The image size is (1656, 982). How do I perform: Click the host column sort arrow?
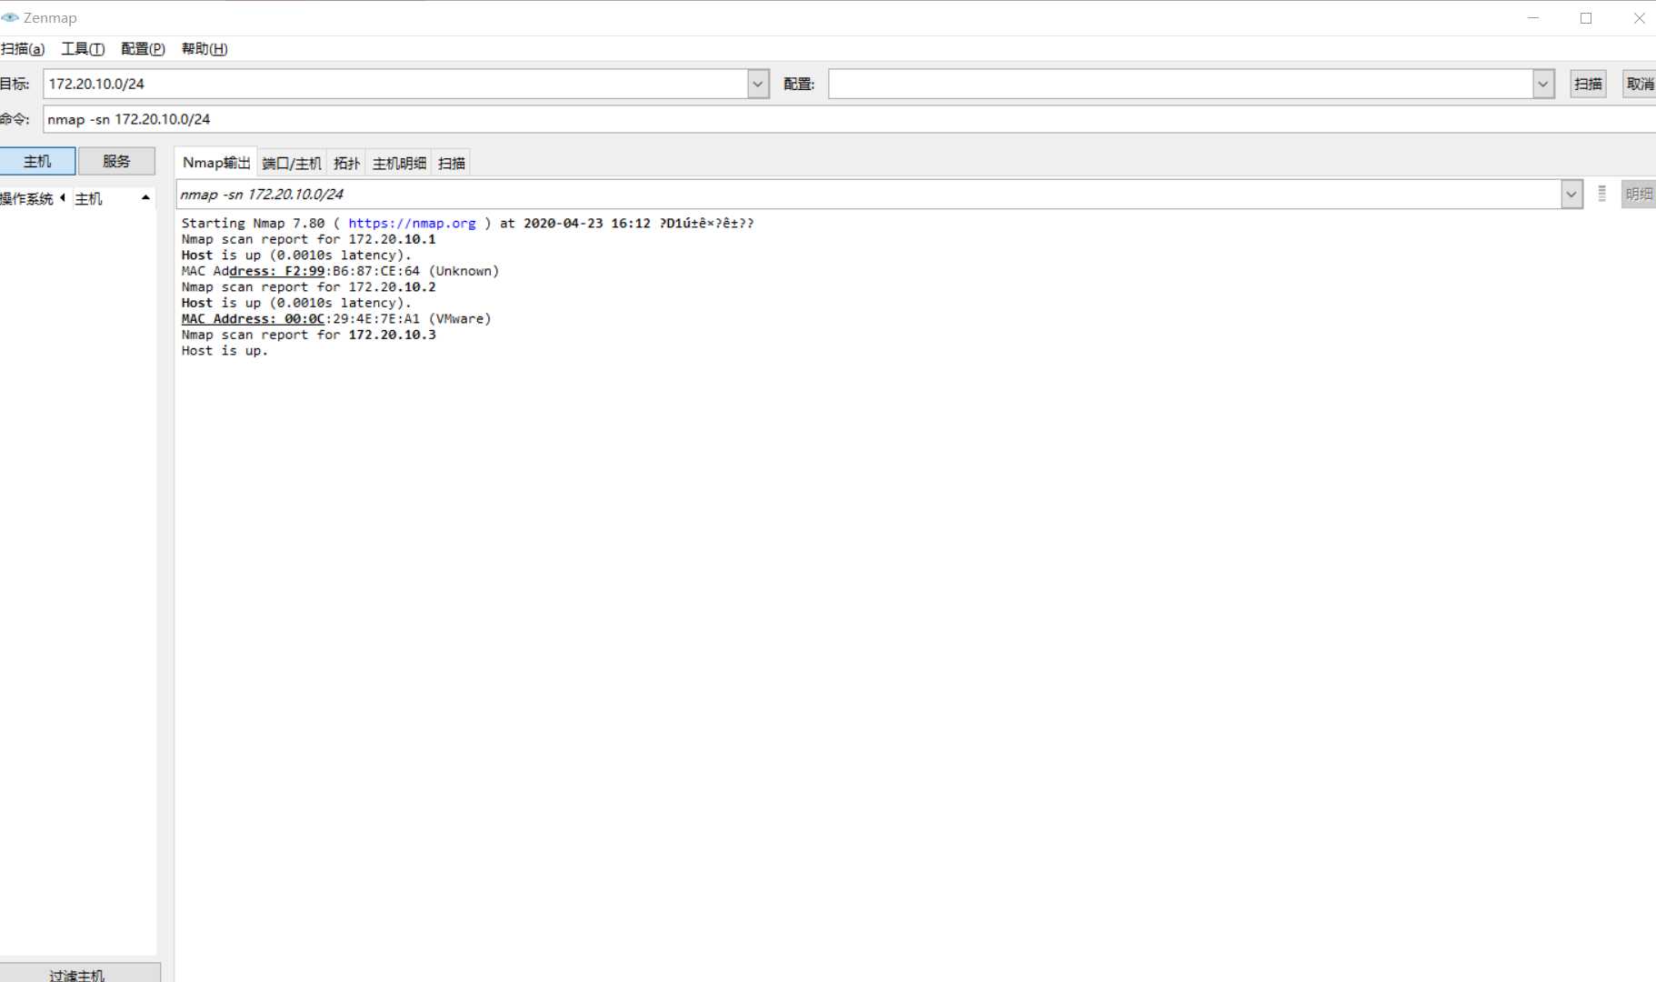coord(145,197)
